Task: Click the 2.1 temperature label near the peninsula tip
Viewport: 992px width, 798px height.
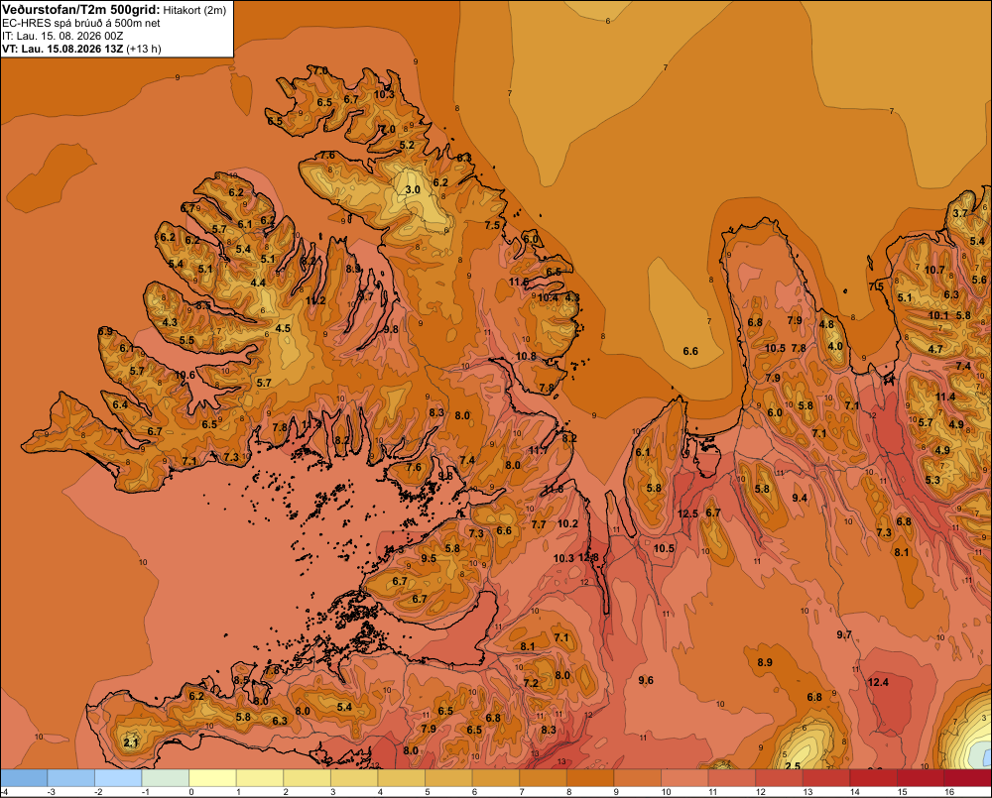Action: click(x=131, y=742)
